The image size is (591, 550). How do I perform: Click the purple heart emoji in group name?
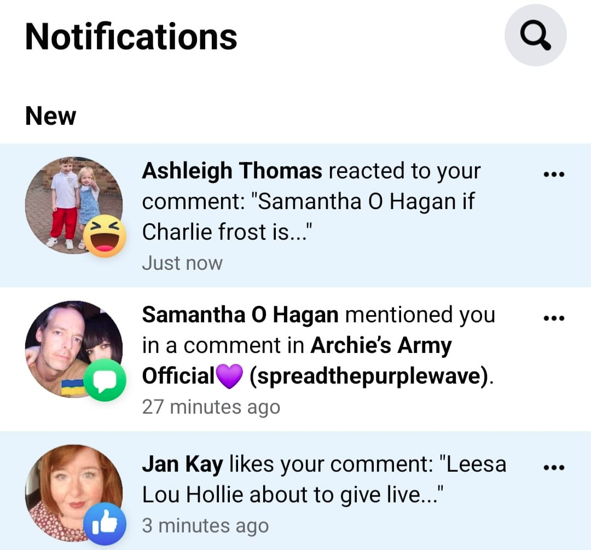(x=229, y=376)
